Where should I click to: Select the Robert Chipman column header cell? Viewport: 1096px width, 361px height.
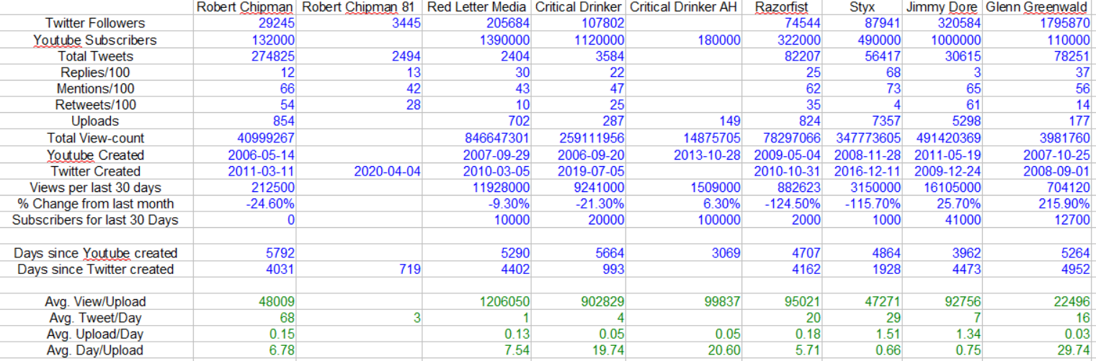pos(245,7)
